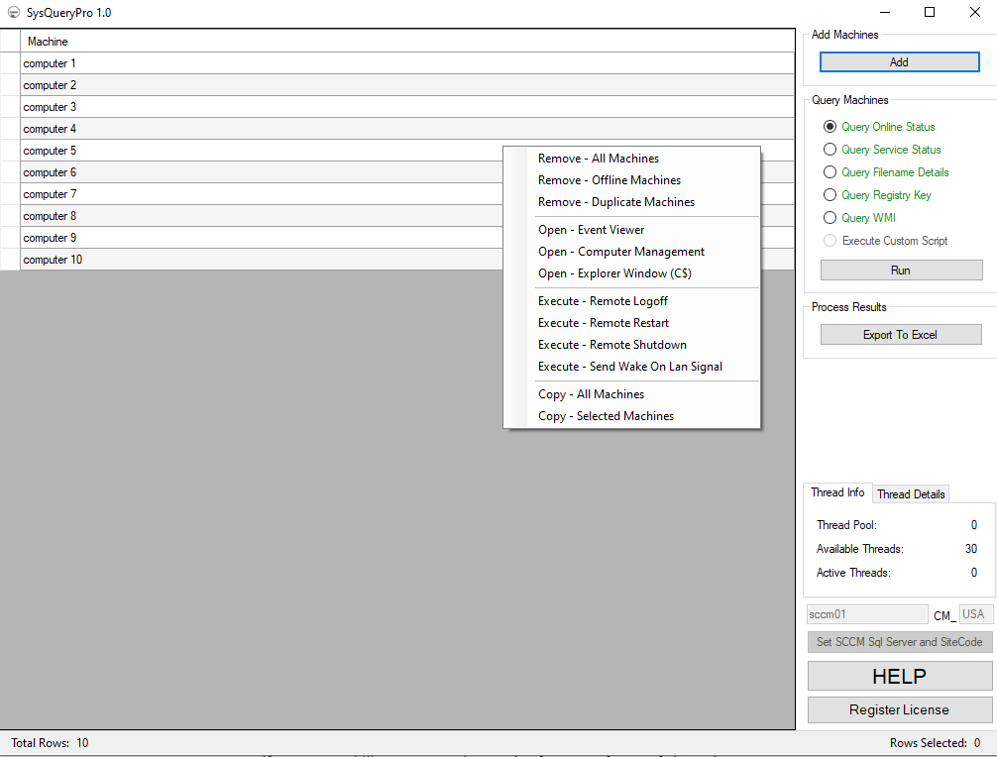Select Open - Event Viewer menu entry
Viewport: 997px width, 757px height.
[x=591, y=229]
